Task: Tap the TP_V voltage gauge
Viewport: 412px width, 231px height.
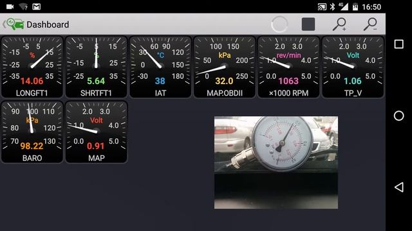Action: 353,67
